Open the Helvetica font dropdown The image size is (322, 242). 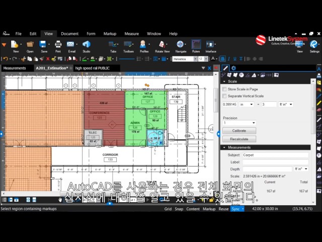click(196, 59)
